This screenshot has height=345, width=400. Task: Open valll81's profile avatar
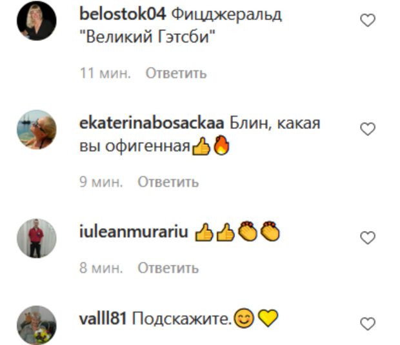pyautogui.click(x=37, y=325)
